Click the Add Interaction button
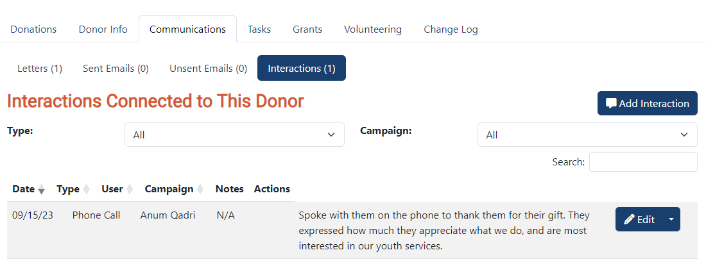 pyautogui.click(x=648, y=103)
